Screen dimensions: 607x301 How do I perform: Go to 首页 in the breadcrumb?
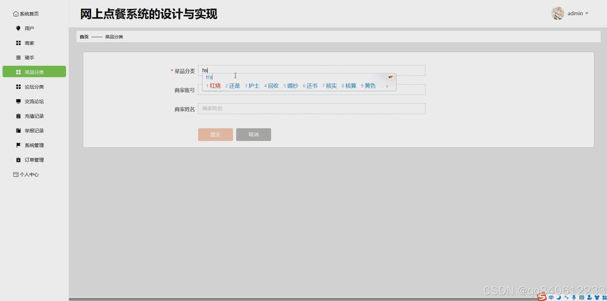point(83,37)
